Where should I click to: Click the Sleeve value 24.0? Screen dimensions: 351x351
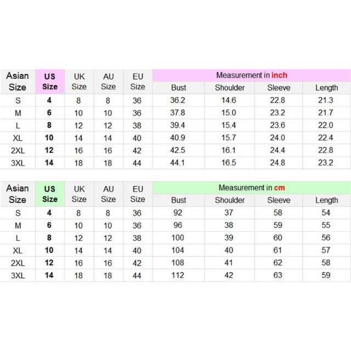tap(278, 138)
